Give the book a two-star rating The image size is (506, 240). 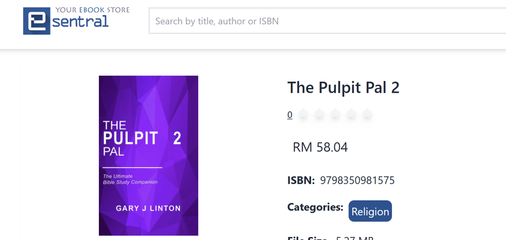pos(319,115)
